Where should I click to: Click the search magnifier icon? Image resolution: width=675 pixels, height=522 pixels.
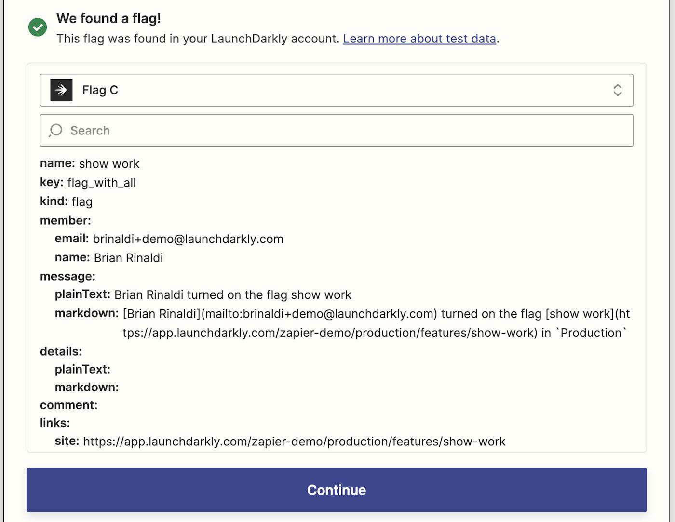tap(56, 130)
